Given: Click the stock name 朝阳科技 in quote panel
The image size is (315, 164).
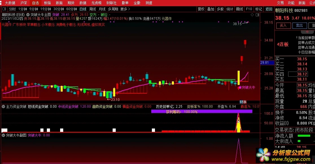Looking at the screenshot, I should (284, 10).
